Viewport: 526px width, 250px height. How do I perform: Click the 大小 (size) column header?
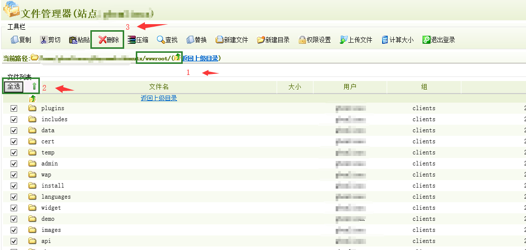click(295, 87)
